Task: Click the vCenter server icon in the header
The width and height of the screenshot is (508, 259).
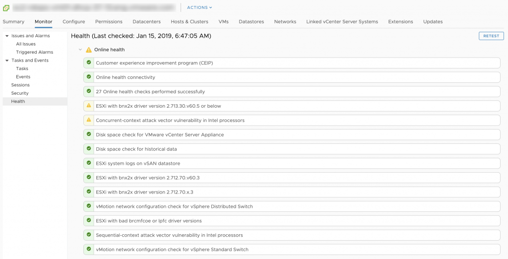Action: pos(6,7)
